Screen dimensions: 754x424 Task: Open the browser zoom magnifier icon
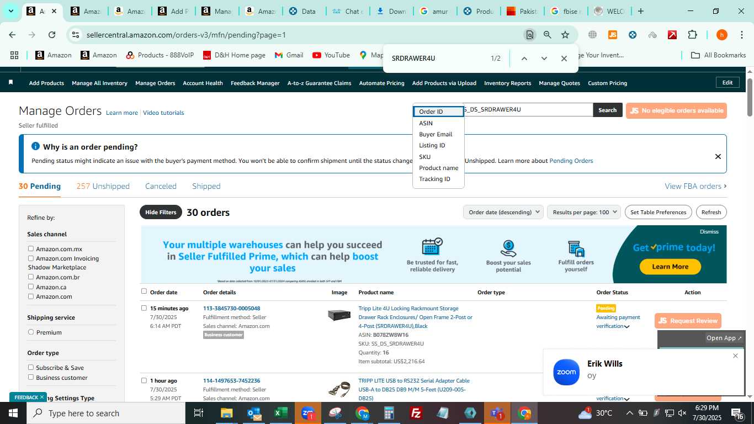tap(547, 35)
